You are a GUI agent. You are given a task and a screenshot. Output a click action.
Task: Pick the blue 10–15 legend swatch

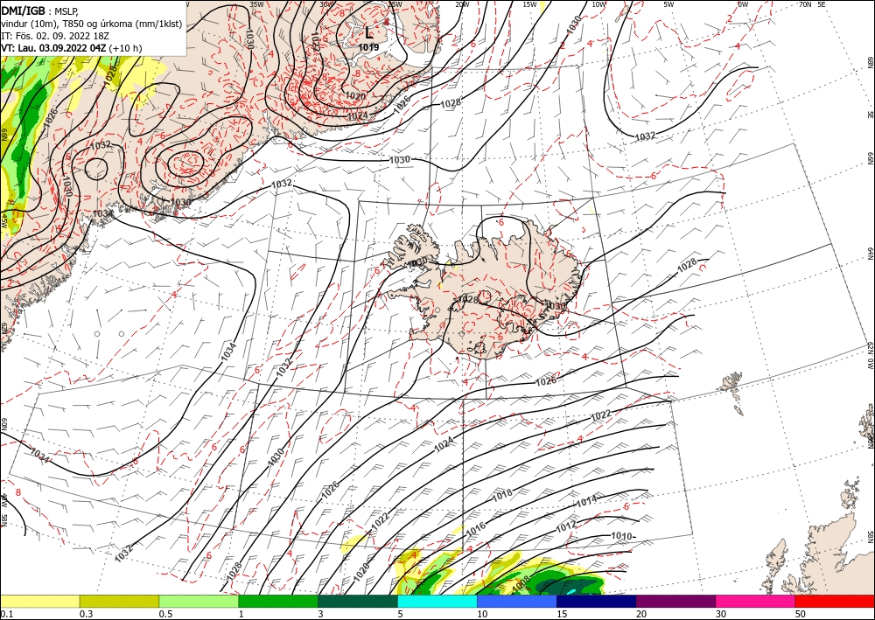(x=517, y=602)
